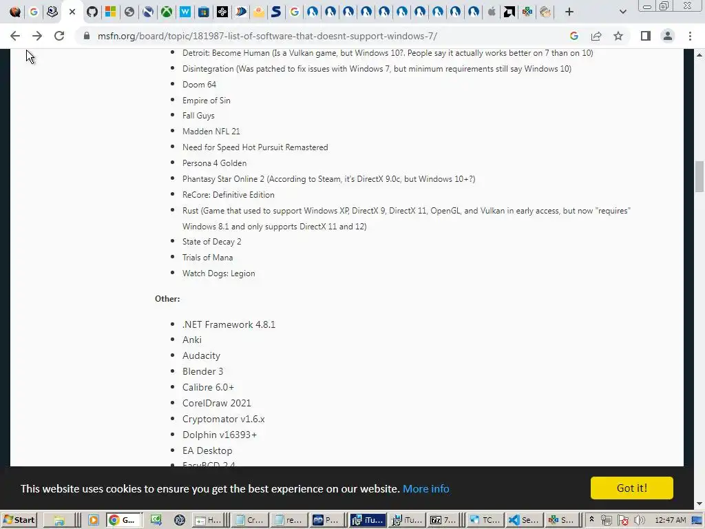
Task: Click 'Dolphin v16393+' list entry
Action: pyautogui.click(x=220, y=435)
